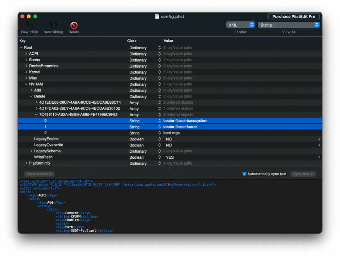
Task: Click the red Delete toolbar icon
Action: click(74, 25)
